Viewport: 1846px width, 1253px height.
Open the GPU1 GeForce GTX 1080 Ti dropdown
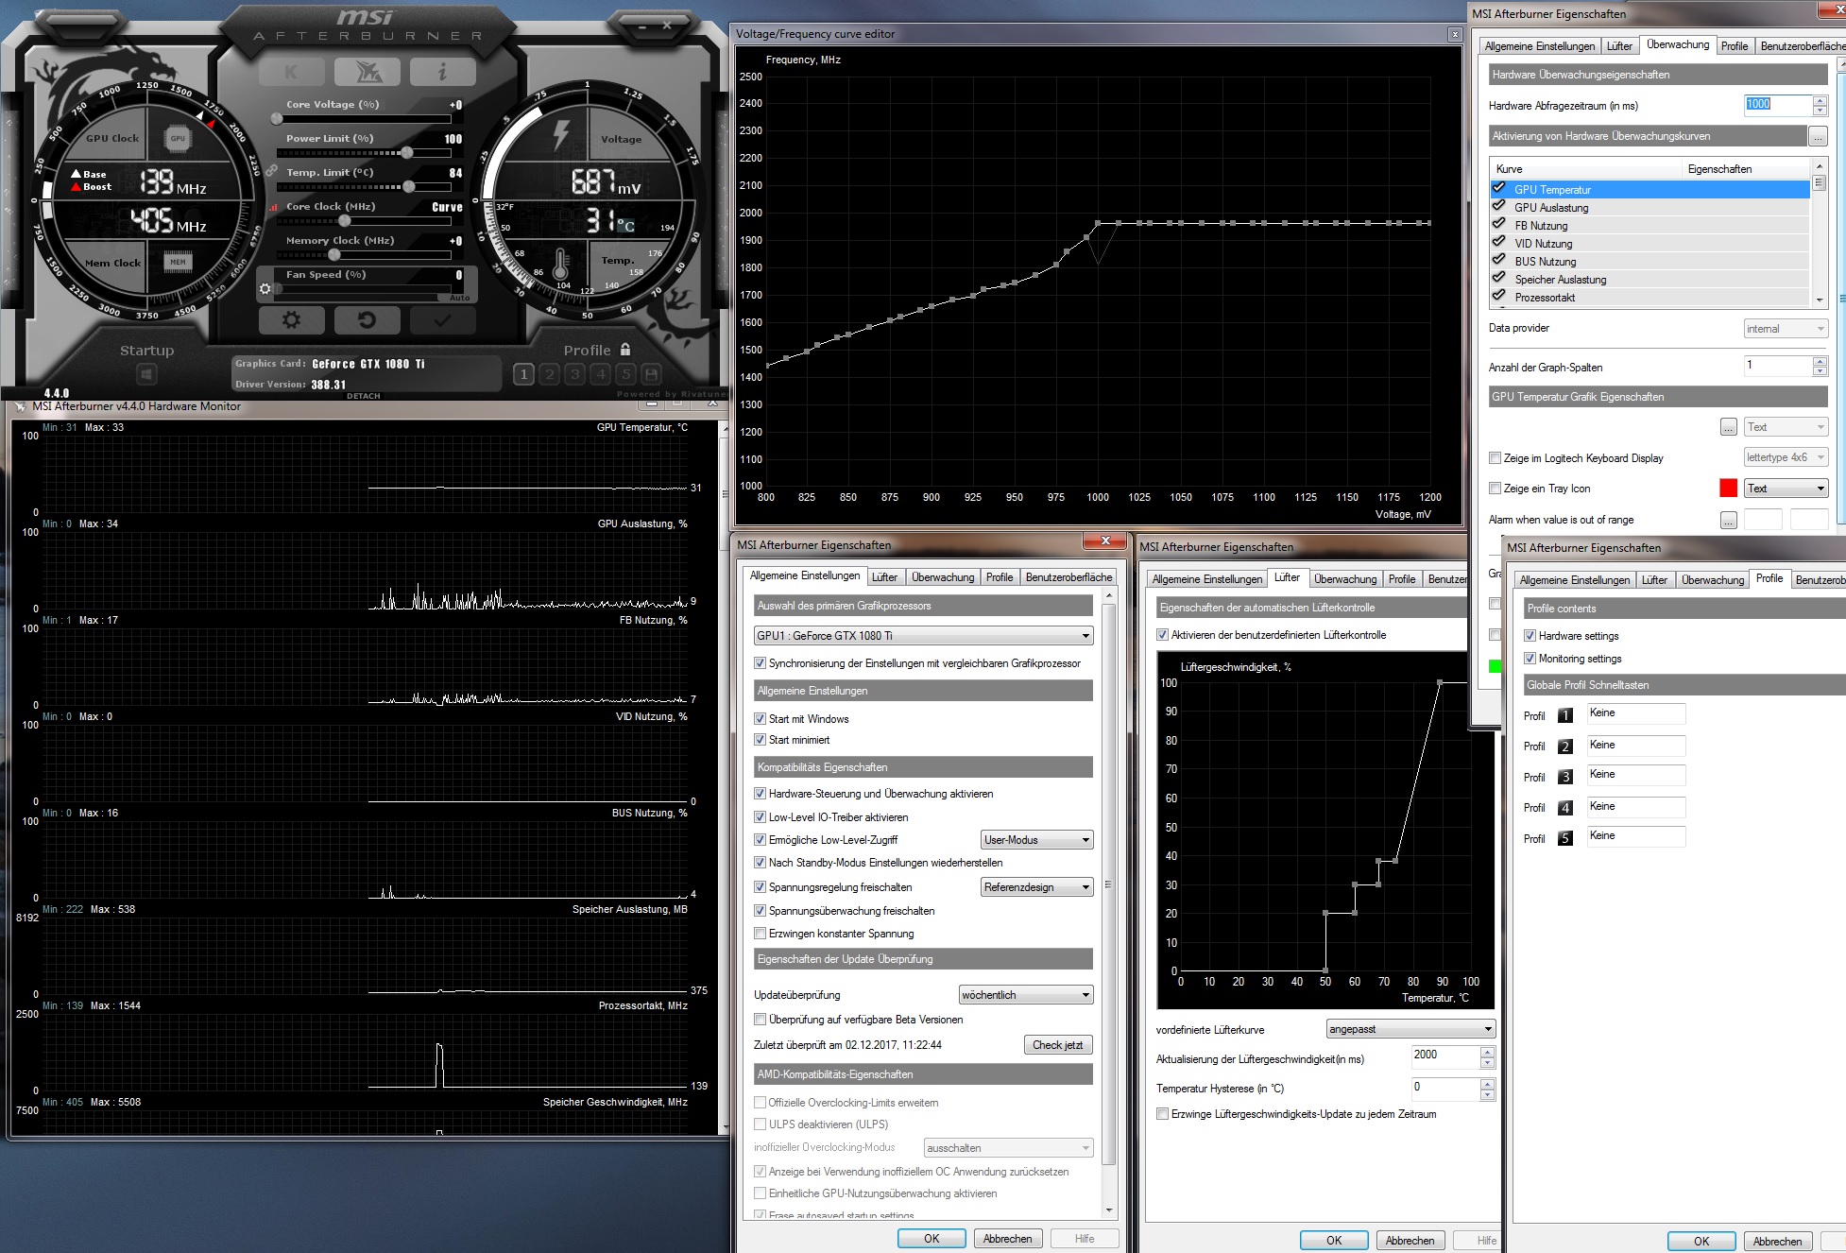coord(923,636)
